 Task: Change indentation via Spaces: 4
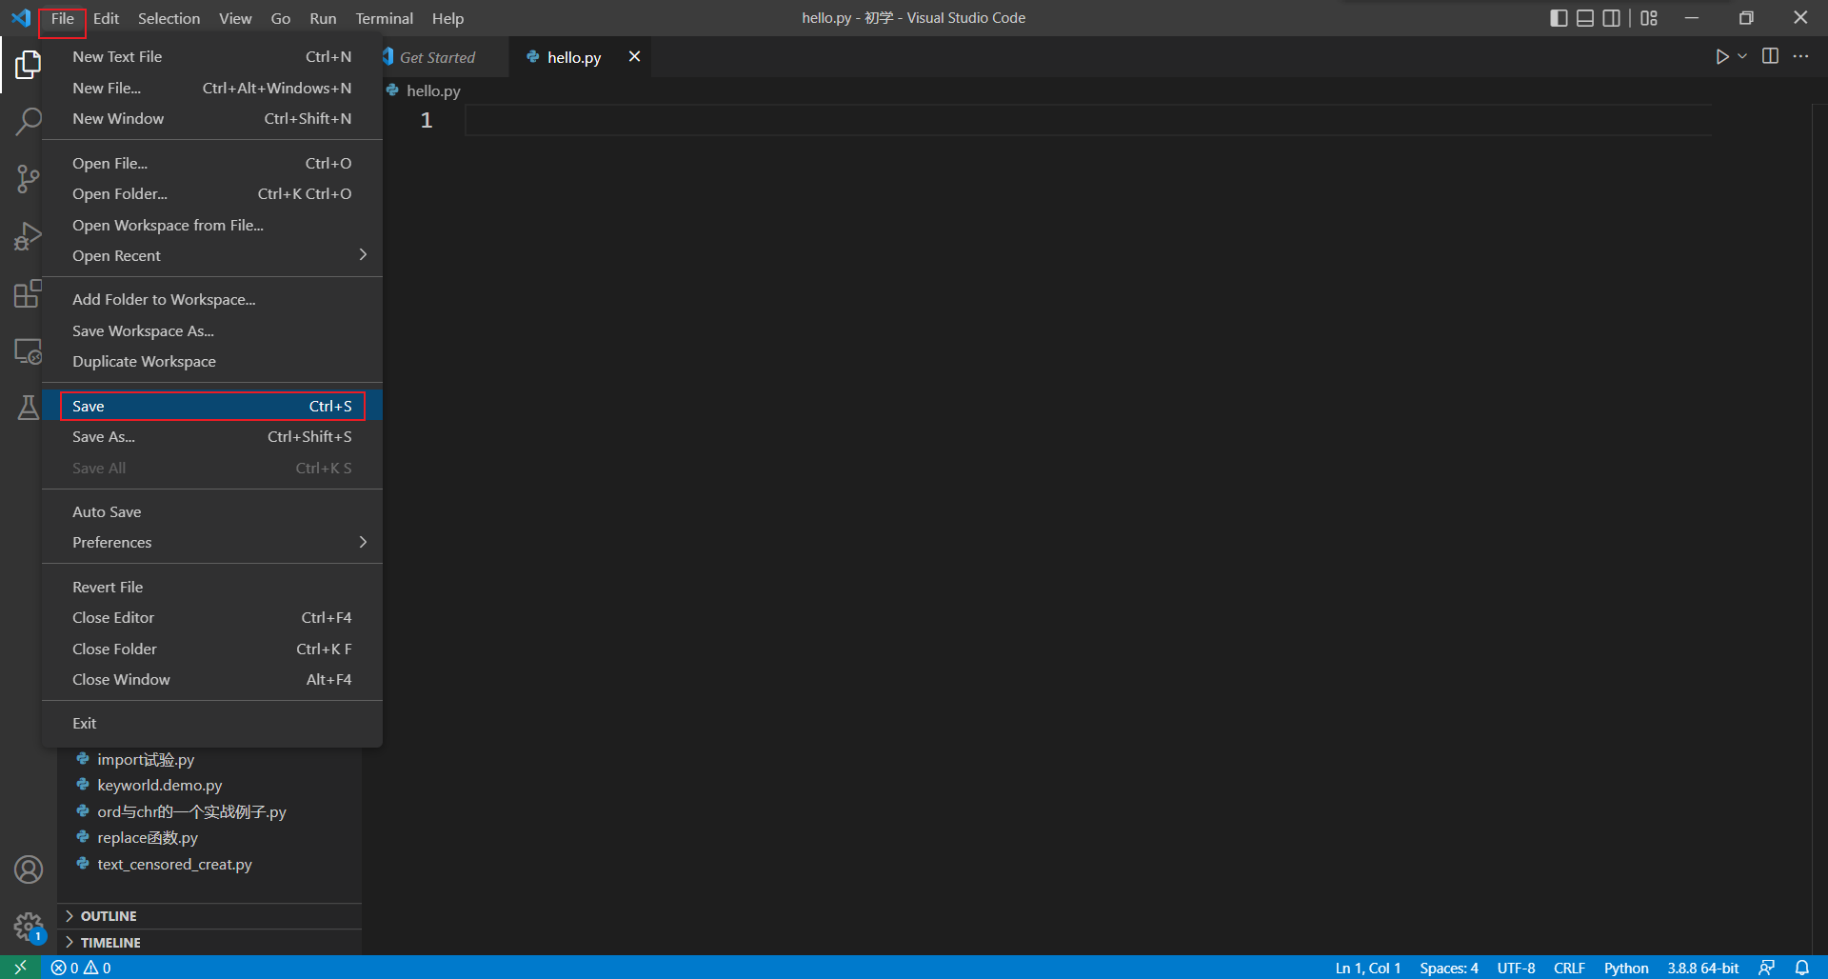tap(1449, 968)
